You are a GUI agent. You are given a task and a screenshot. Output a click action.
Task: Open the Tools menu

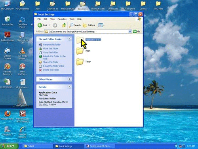(x=72, y=19)
